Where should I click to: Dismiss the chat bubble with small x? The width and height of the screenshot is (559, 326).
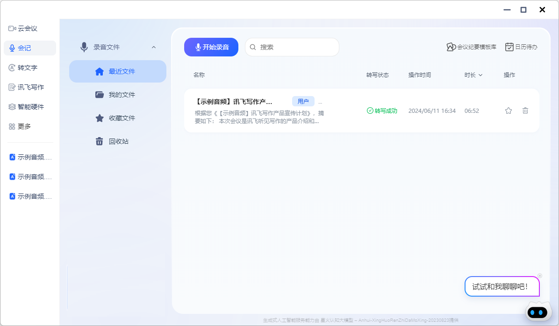click(x=540, y=276)
